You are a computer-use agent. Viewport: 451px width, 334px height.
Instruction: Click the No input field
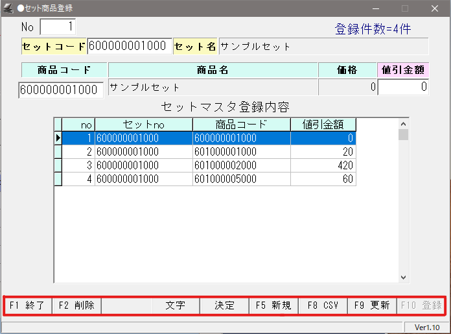[58, 27]
